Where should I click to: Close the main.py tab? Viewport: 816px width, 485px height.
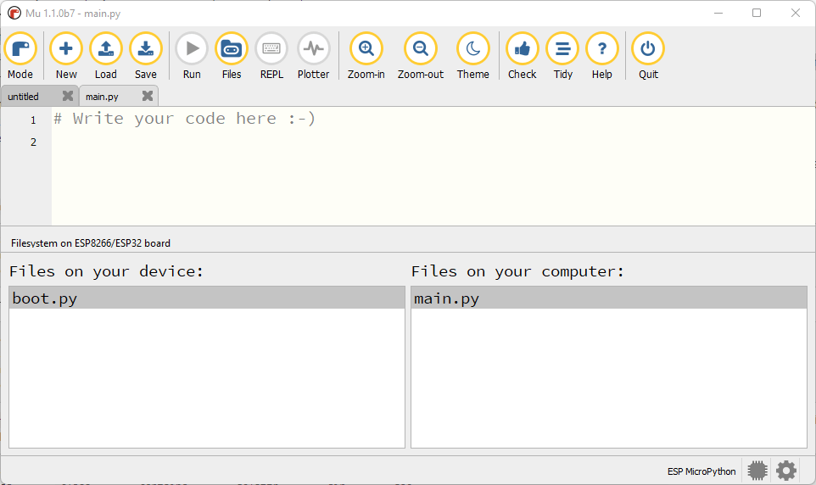click(x=148, y=96)
